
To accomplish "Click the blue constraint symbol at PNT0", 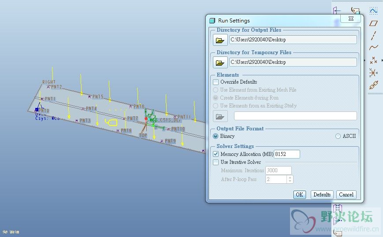I will pos(39,107).
